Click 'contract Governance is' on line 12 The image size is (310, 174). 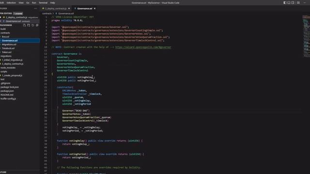66,54
